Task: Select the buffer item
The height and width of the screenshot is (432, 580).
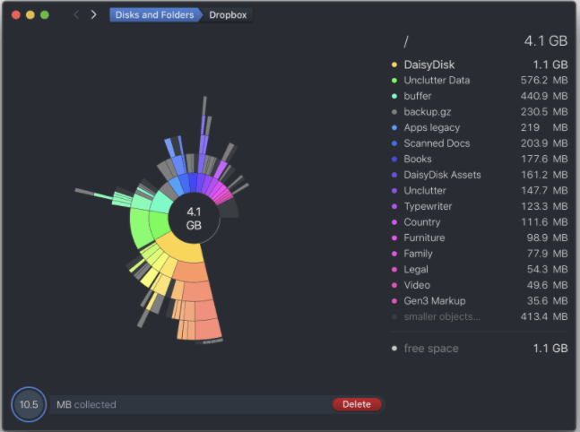Action: click(480, 96)
